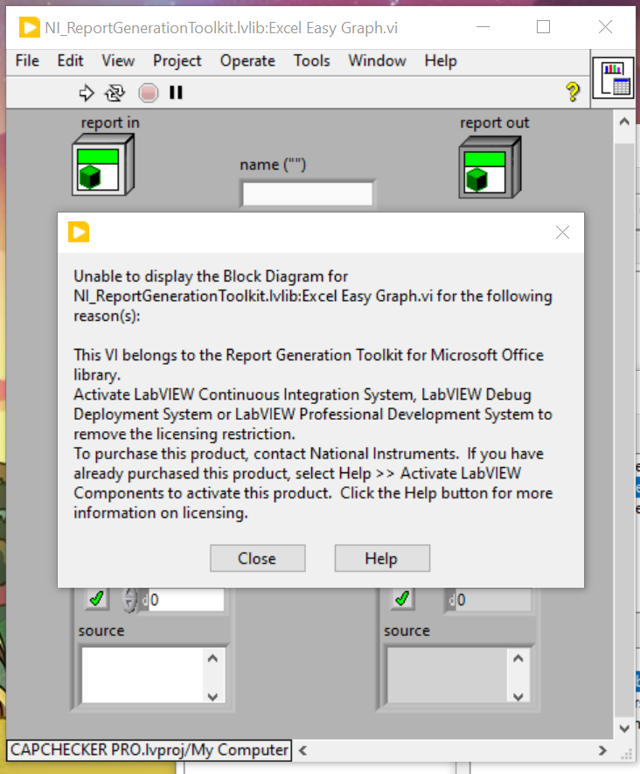Screen dimensions: 640x774
Task: Maximize the Excel Easy Graph.vi window
Action: click(543, 26)
